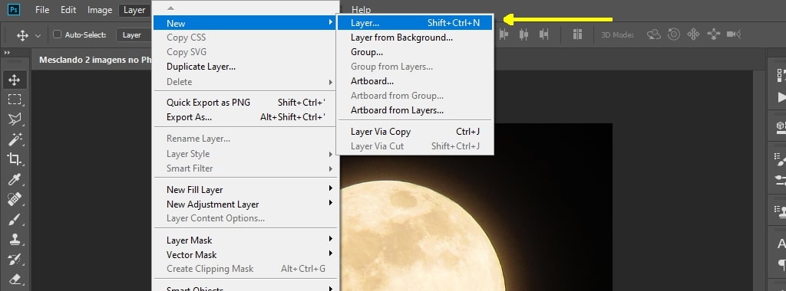Choose Layer... Shift+Ctrl+N in submenu
This screenshot has height=291, width=786.
[414, 23]
